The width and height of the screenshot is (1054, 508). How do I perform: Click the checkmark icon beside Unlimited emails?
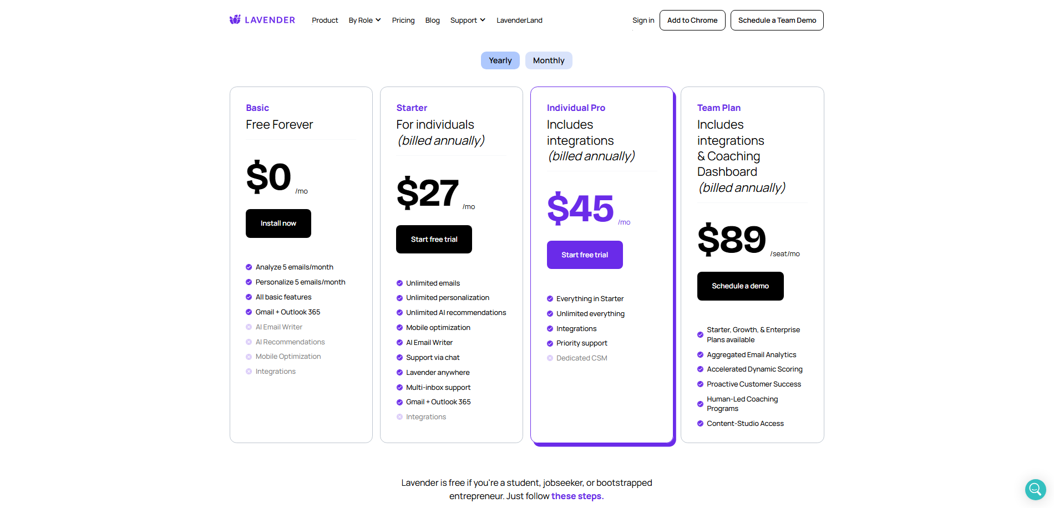(399, 283)
